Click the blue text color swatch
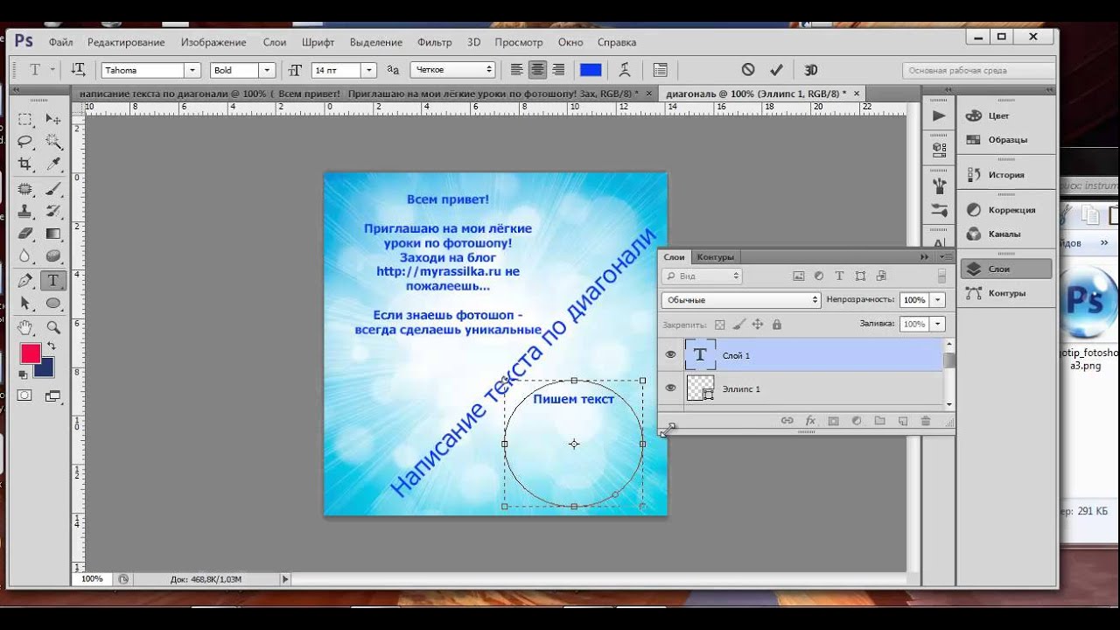This screenshot has height=630, width=1120. click(x=591, y=70)
